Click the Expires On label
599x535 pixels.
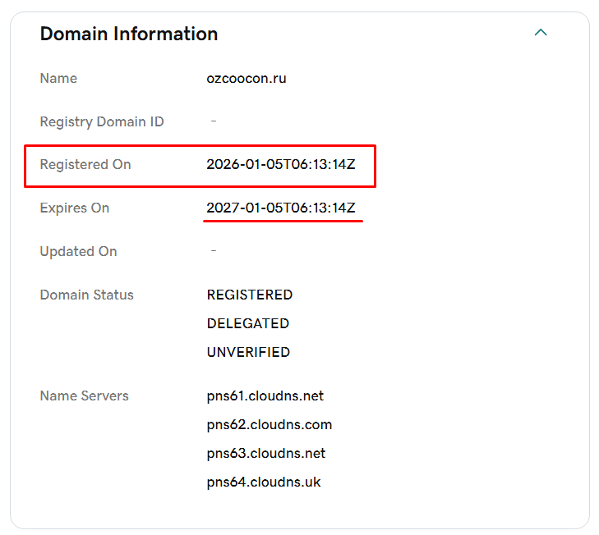75,208
